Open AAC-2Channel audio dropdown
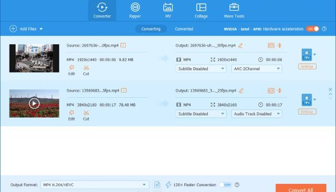 [257, 69]
